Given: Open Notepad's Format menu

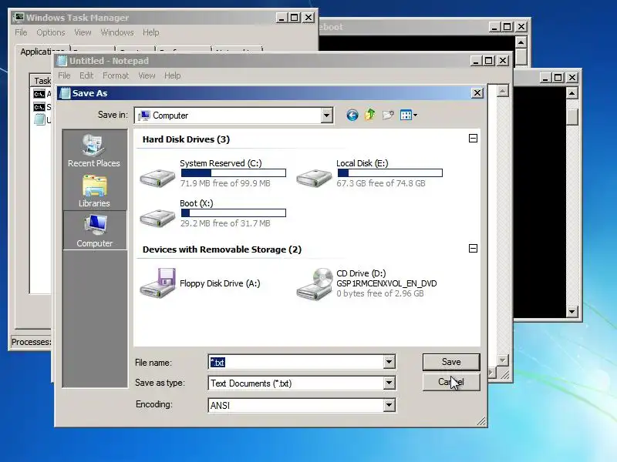Looking at the screenshot, I should [x=116, y=75].
